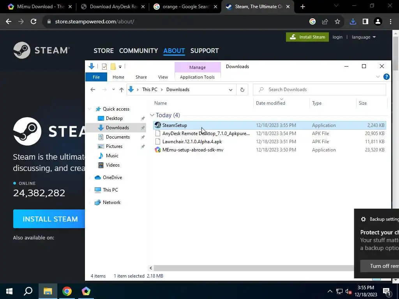Open Customize Quick Access Toolbar dropdown
399x299 pixels.
click(x=120, y=67)
